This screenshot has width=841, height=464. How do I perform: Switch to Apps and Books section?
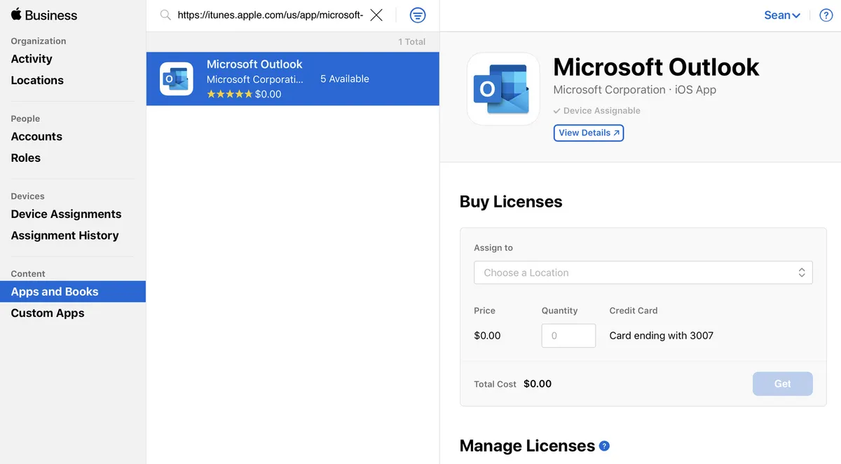[x=54, y=291]
